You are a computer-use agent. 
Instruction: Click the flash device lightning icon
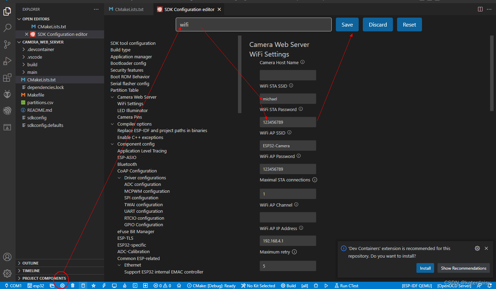tap(104, 286)
